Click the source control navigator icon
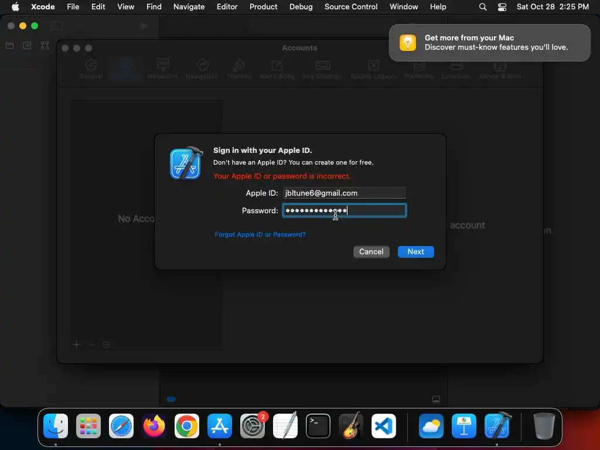This screenshot has width=600, height=450. (x=27, y=46)
